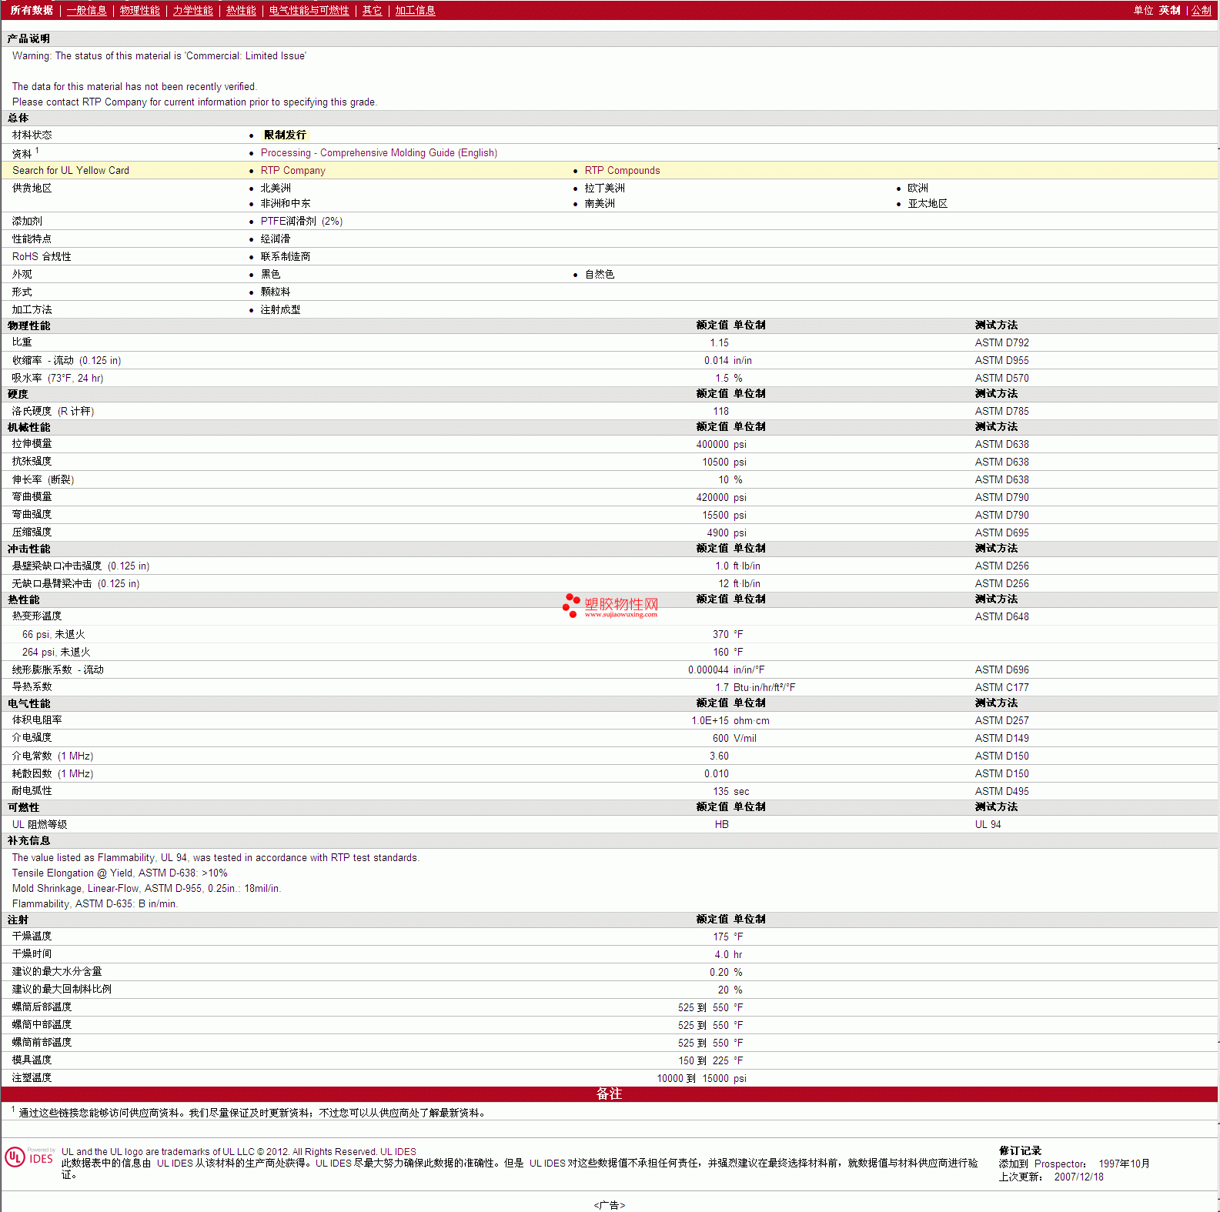Switch to the 一般信息 tab
This screenshot has height=1212, width=1220.
pos(86,11)
